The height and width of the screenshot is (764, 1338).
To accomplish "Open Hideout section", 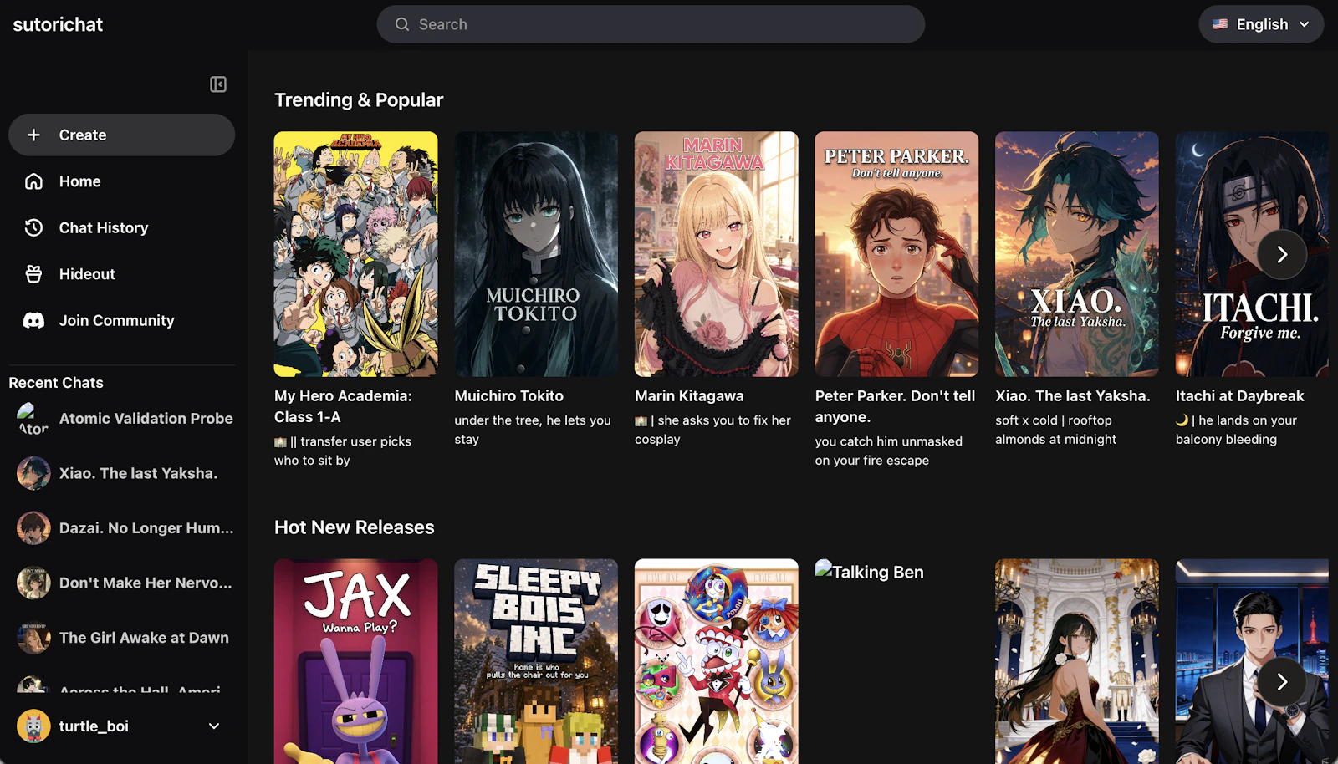I will (122, 274).
